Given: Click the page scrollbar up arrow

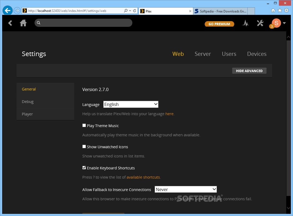Looking at the screenshot, I should pyautogui.click(x=288, y=37).
